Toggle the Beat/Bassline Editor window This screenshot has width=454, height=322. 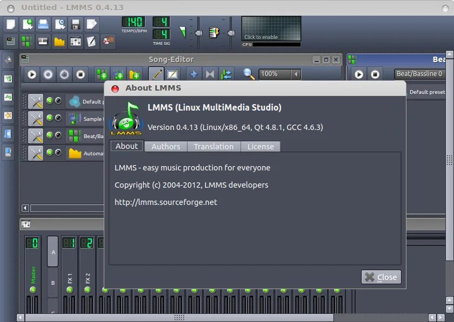[x=26, y=41]
